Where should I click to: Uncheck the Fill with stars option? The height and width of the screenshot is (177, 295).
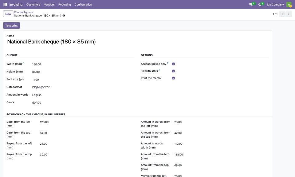pyautogui.click(x=173, y=71)
